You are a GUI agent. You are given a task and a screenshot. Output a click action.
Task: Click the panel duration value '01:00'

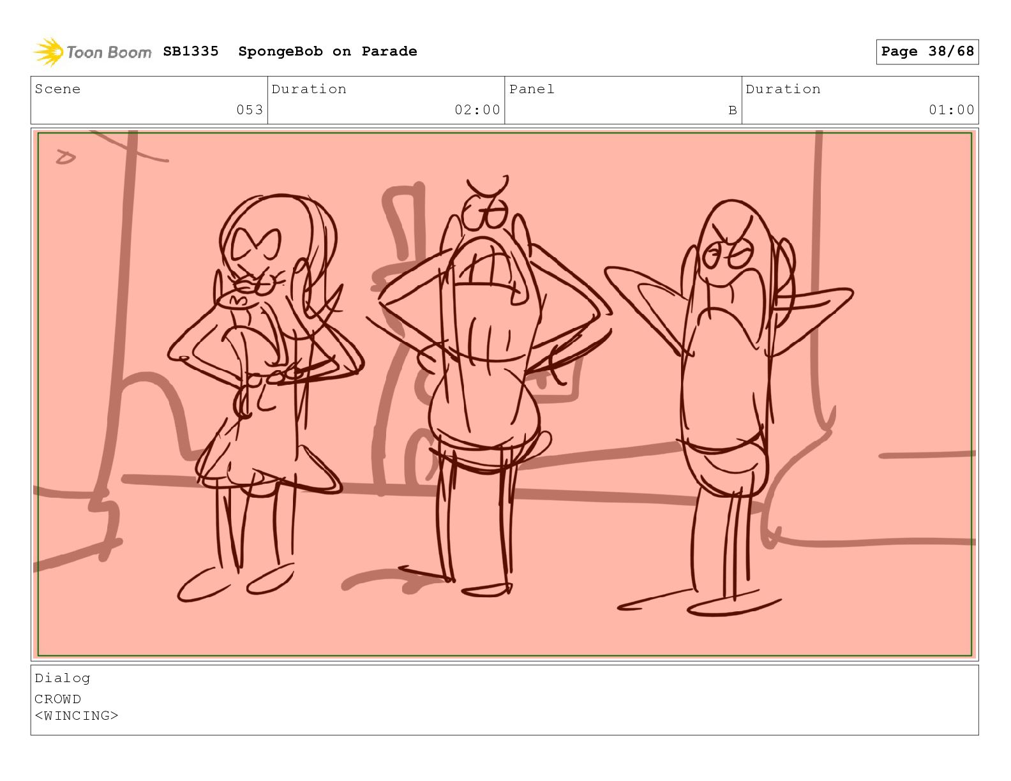[x=952, y=110]
